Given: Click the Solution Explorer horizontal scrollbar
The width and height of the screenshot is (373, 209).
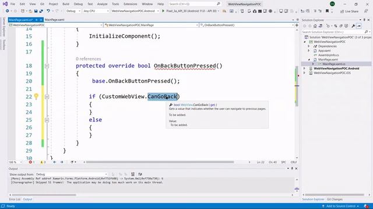Looking at the screenshot, I should [335, 195].
